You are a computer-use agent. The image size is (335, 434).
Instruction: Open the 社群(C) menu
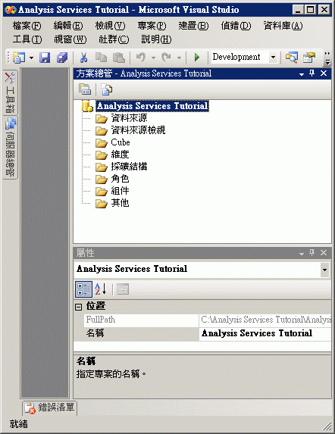(x=114, y=39)
